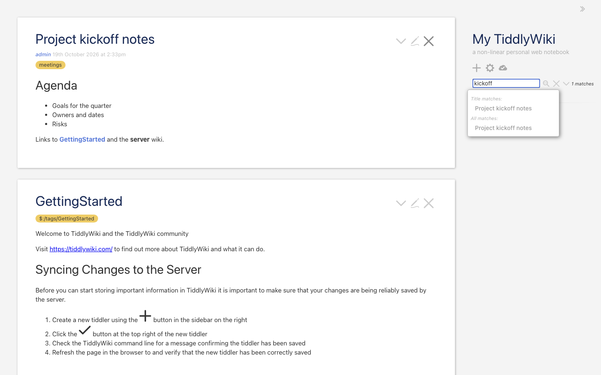Visit the https://tiddlywiki.com/ hyperlink
The width and height of the screenshot is (601, 375).
pos(81,249)
